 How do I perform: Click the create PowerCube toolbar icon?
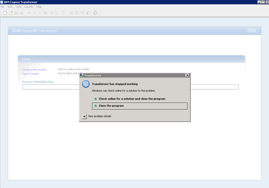[88, 13]
